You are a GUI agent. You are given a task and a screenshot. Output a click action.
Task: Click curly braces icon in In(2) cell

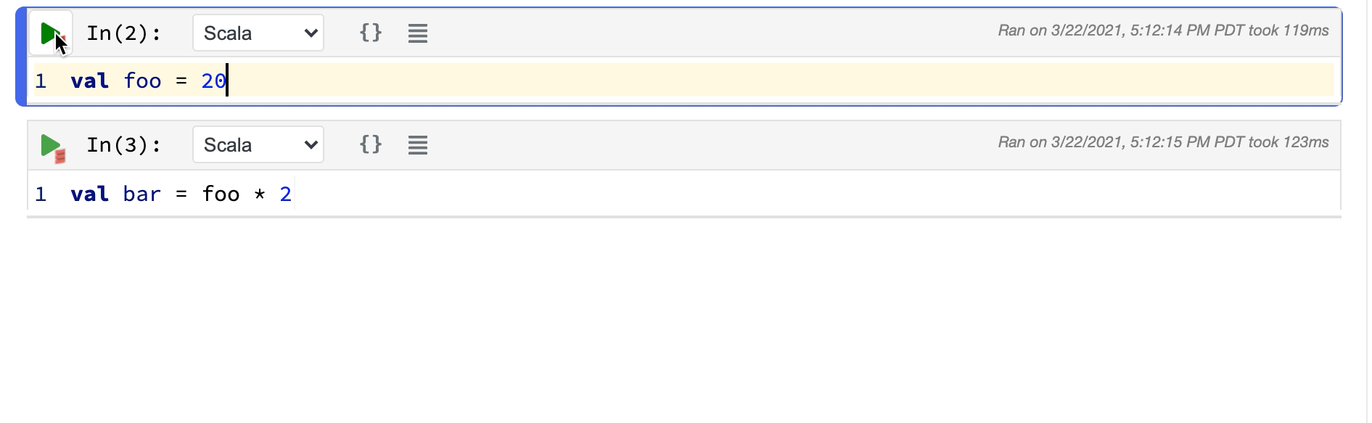(371, 33)
